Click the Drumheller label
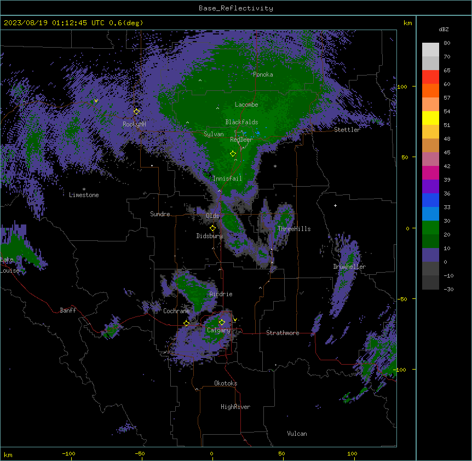Image resolution: width=472 pixels, height=461 pixels. [349, 267]
